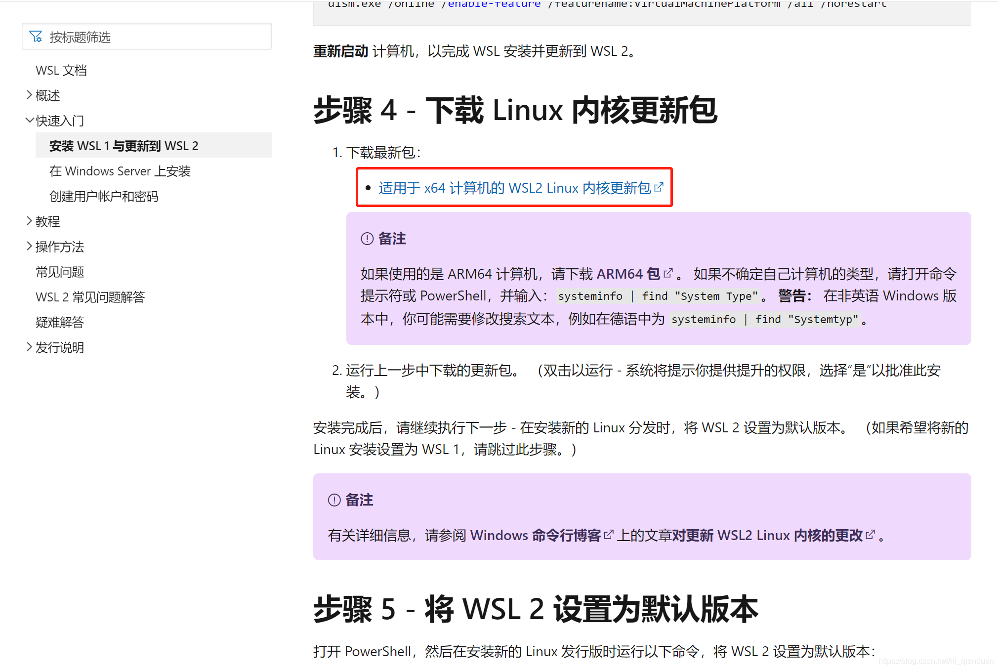
Task: Click the enable-feature keyword in dism command
Action: [x=494, y=4]
